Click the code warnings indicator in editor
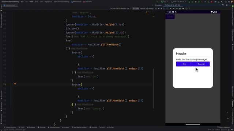Screen dimensions: 234x131 [147, 12]
